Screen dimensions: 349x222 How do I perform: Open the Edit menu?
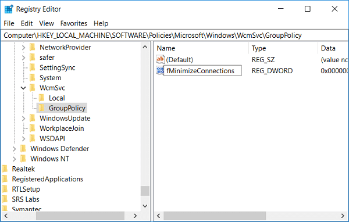point(27,23)
